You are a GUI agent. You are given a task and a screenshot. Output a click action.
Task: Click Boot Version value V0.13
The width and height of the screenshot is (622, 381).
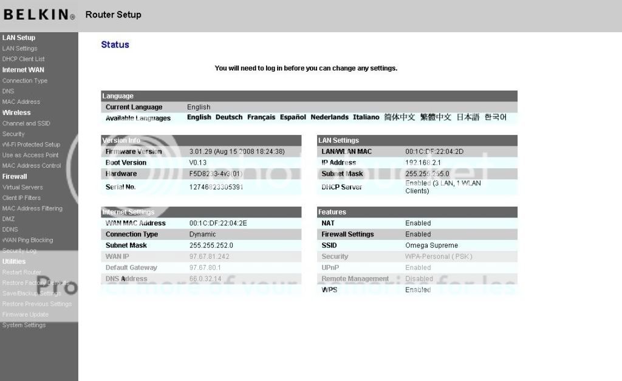click(x=198, y=163)
